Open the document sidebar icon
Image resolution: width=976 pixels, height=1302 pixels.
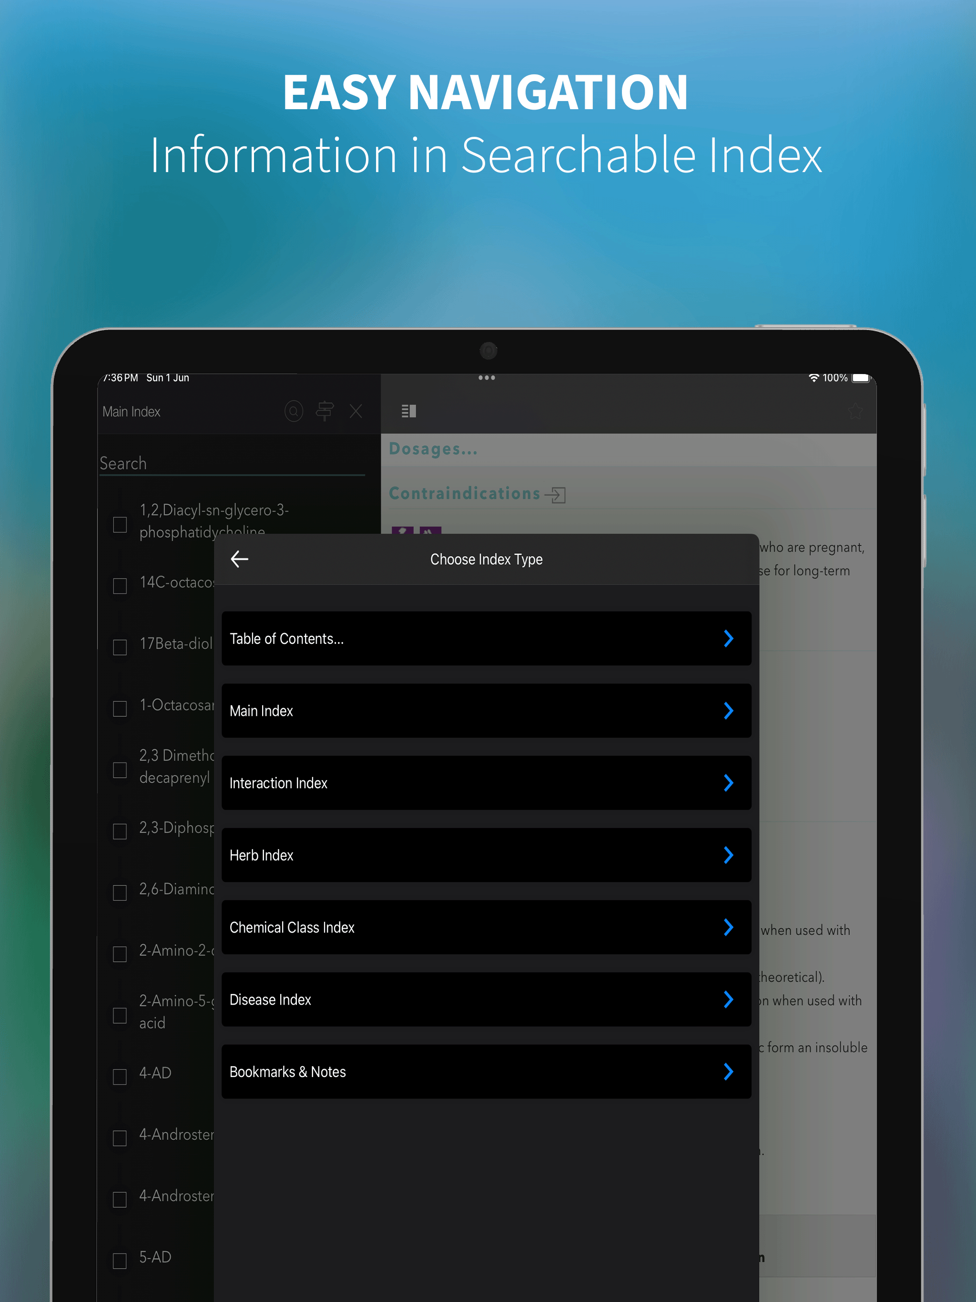coord(408,411)
